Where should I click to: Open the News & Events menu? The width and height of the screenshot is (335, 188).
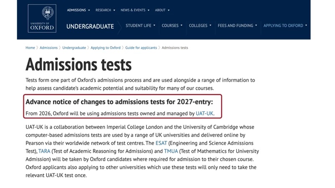click(x=135, y=10)
